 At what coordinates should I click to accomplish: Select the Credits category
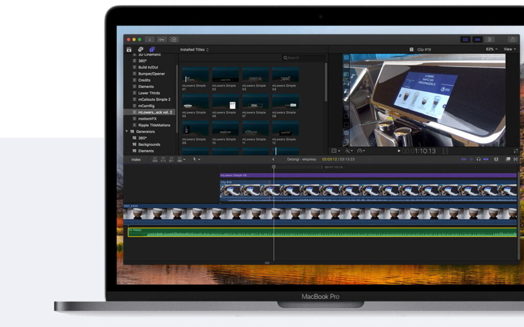tap(144, 80)
